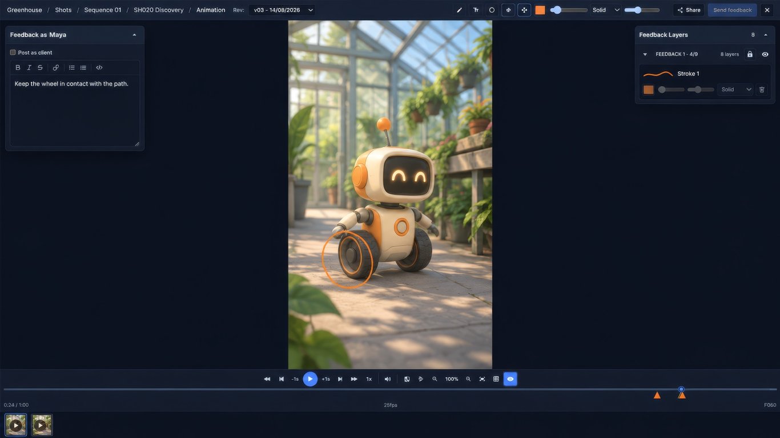Toggle bold text formatting
The height and width of the screenshot is (438, 780).
point(18,67)
